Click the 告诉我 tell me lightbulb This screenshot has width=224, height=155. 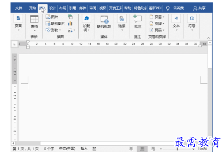point(168,8)
